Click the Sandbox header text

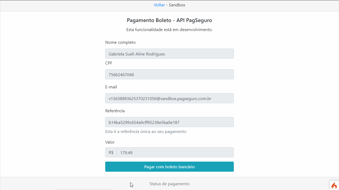(177, 5)
